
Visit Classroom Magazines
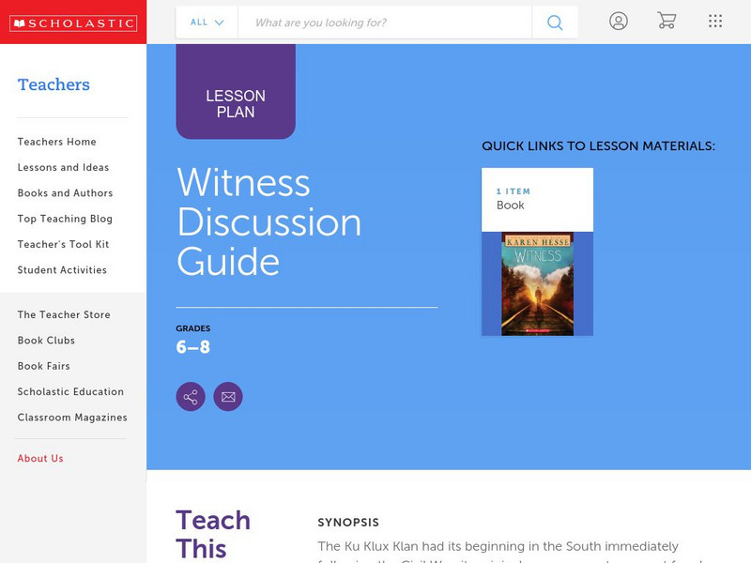pyautogui.click(x=72, y=418)
